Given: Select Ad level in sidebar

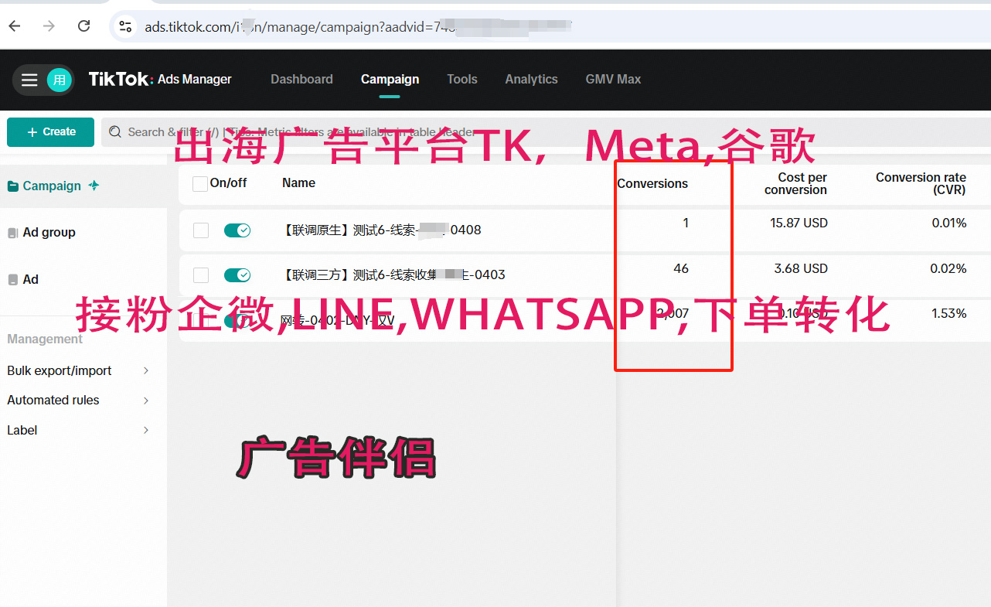Looking at the screenshot, I should (x=30, y=279).
